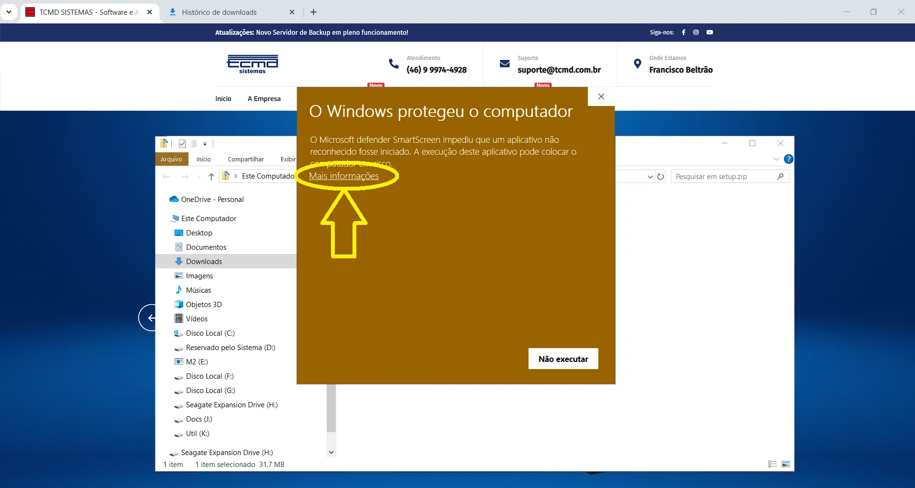Open the address bar history dropdown
This screenshot has height=488, width=915.
tap(650, 177)
